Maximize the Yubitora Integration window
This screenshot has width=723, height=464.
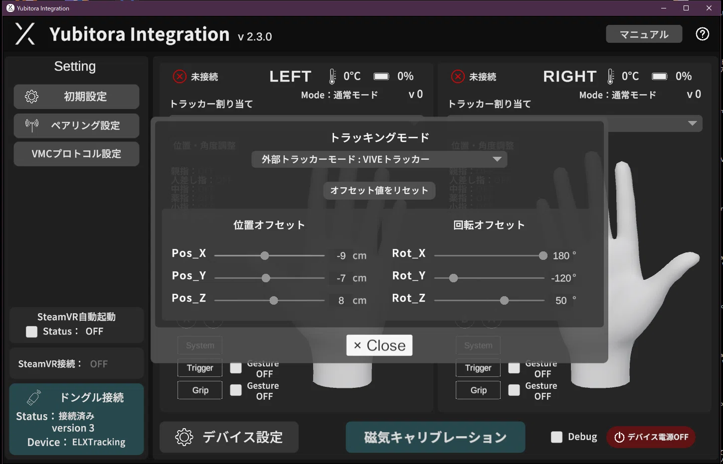pyautogui.click(x=686, y=8)
